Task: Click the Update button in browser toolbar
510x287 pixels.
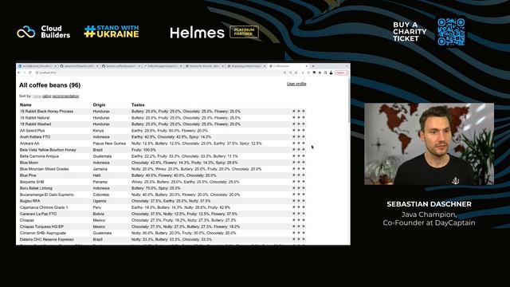Action: click(x=341, y=73)
